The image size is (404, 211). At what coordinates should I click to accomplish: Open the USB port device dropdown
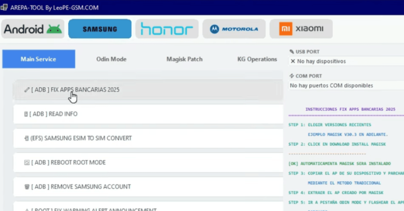pos(346,61)
